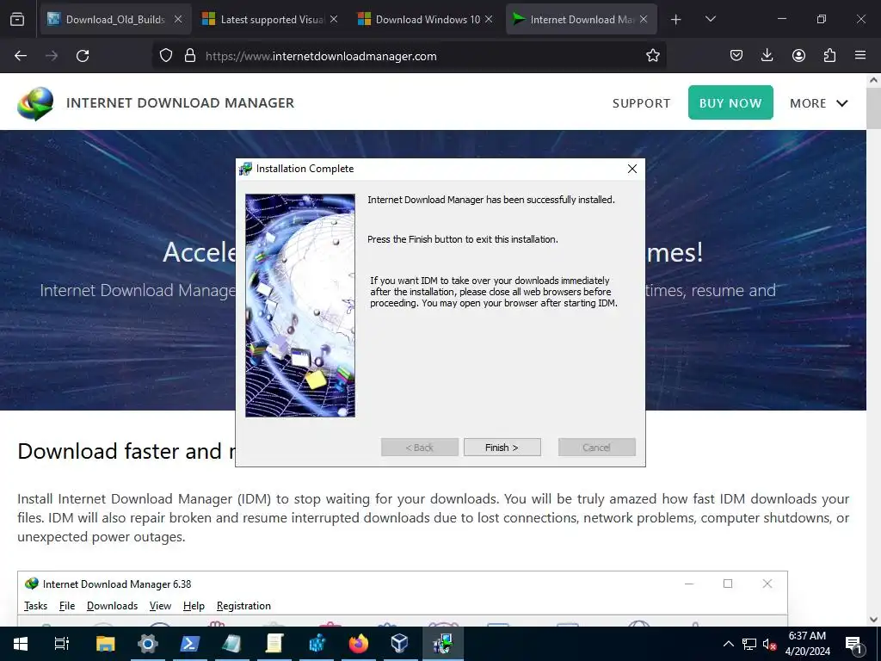Image resolution: width=881 pixels, height=661 pixels.
Task: Click Tasks in IDM screenshot menu
Action: coord(35,606)
